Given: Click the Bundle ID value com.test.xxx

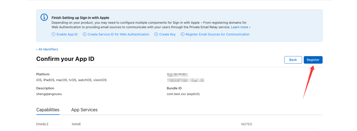Looking at the screenshot, I should point(183,94).
